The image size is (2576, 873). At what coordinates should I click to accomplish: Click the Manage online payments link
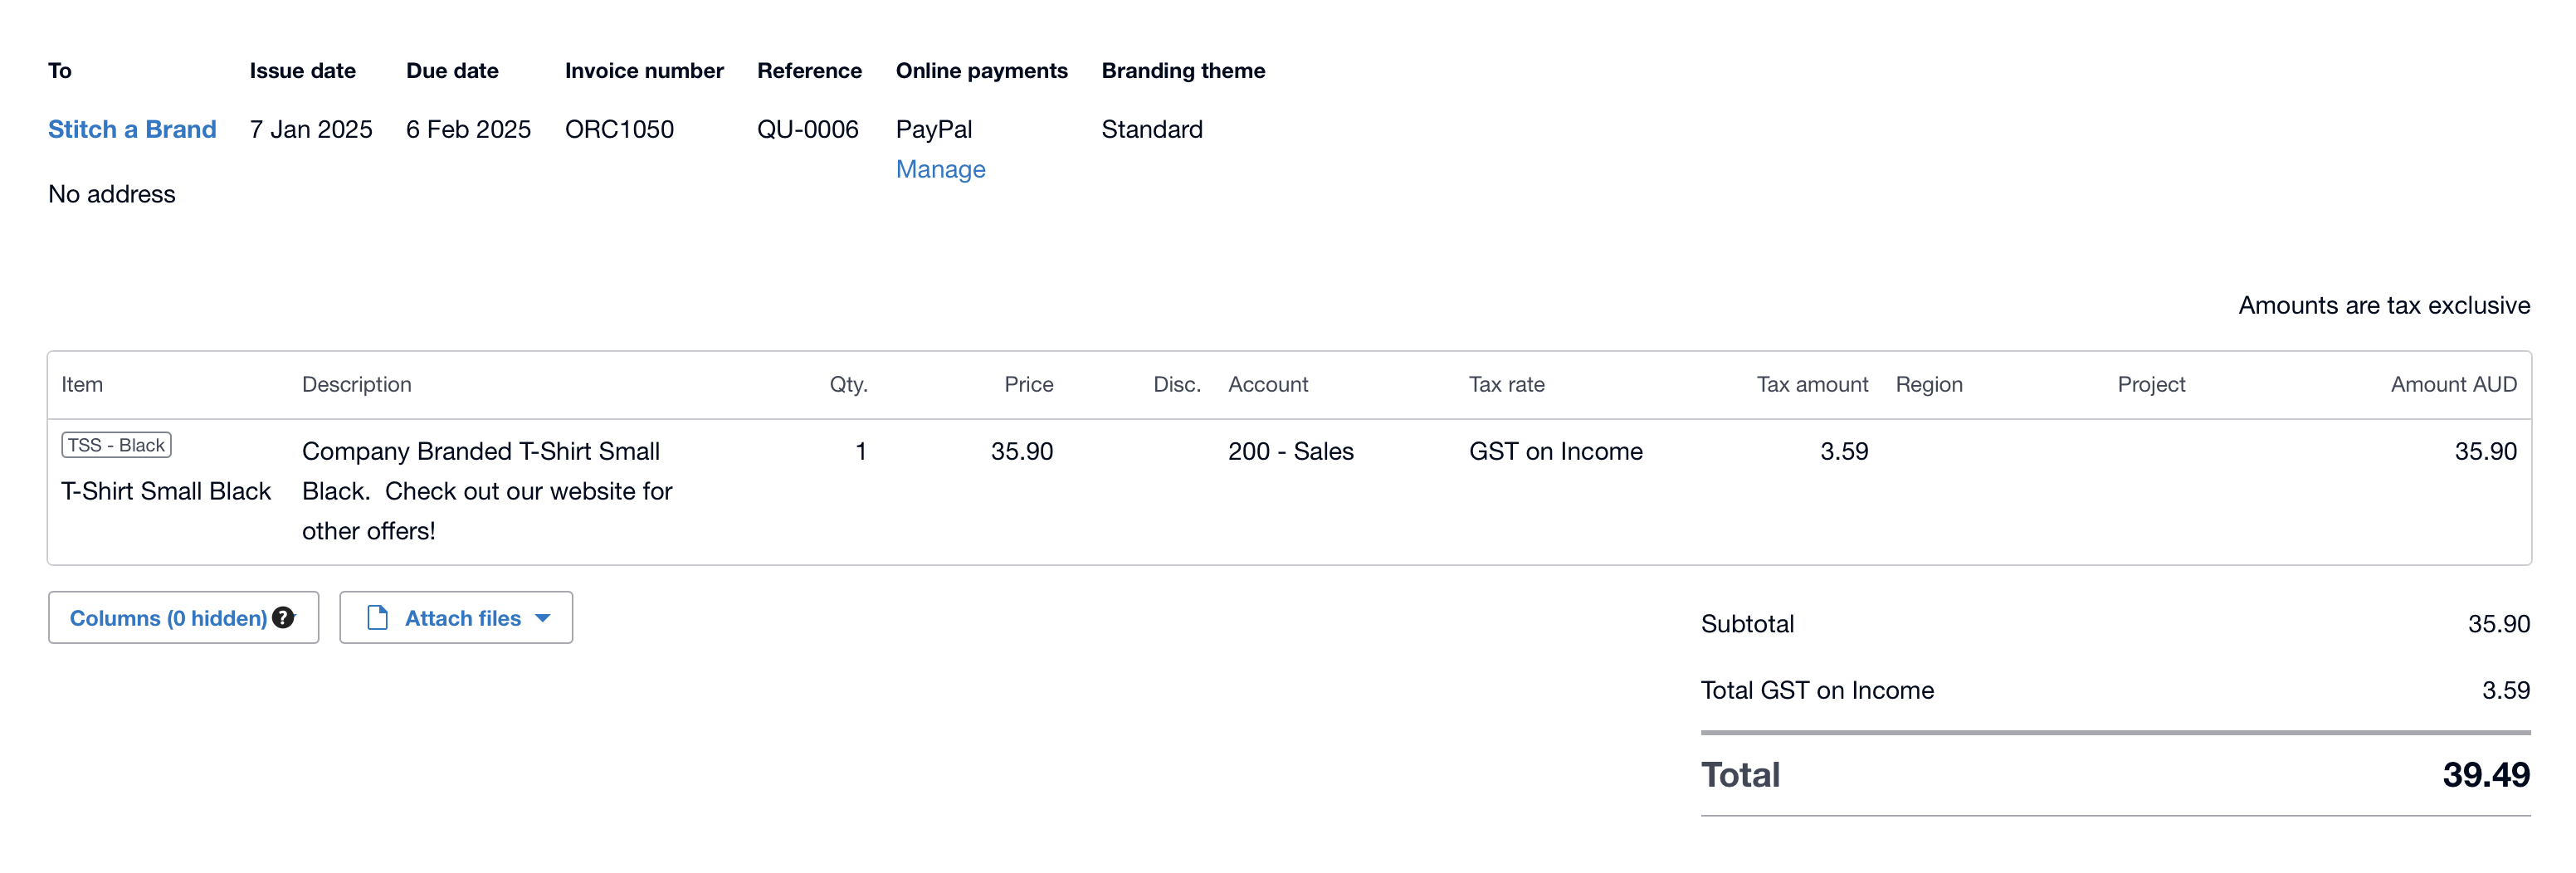(940, 169)
